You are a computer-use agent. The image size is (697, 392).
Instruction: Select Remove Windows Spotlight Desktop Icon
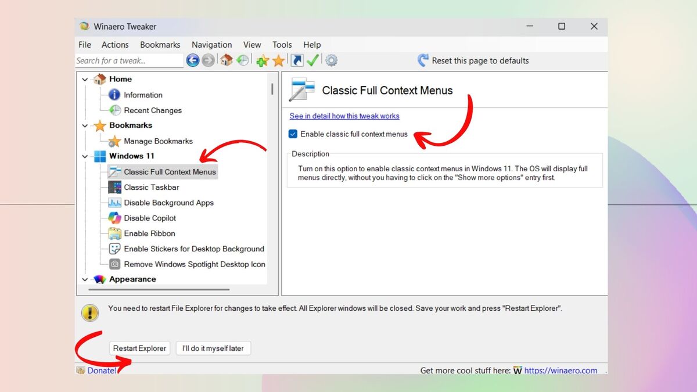195,264
